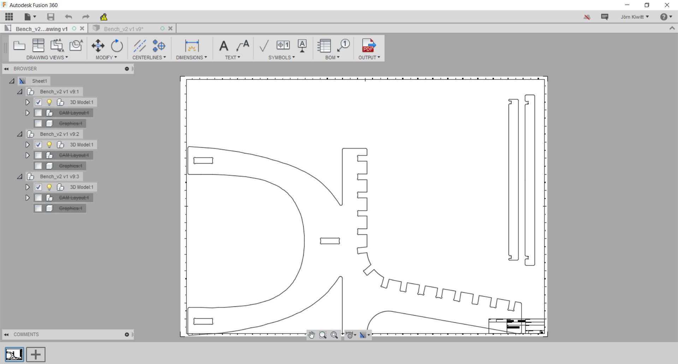Select the Datum Identifier tool
Image resolution: width=678 pixels, height=364 pixels.
[x=302, y=45]
